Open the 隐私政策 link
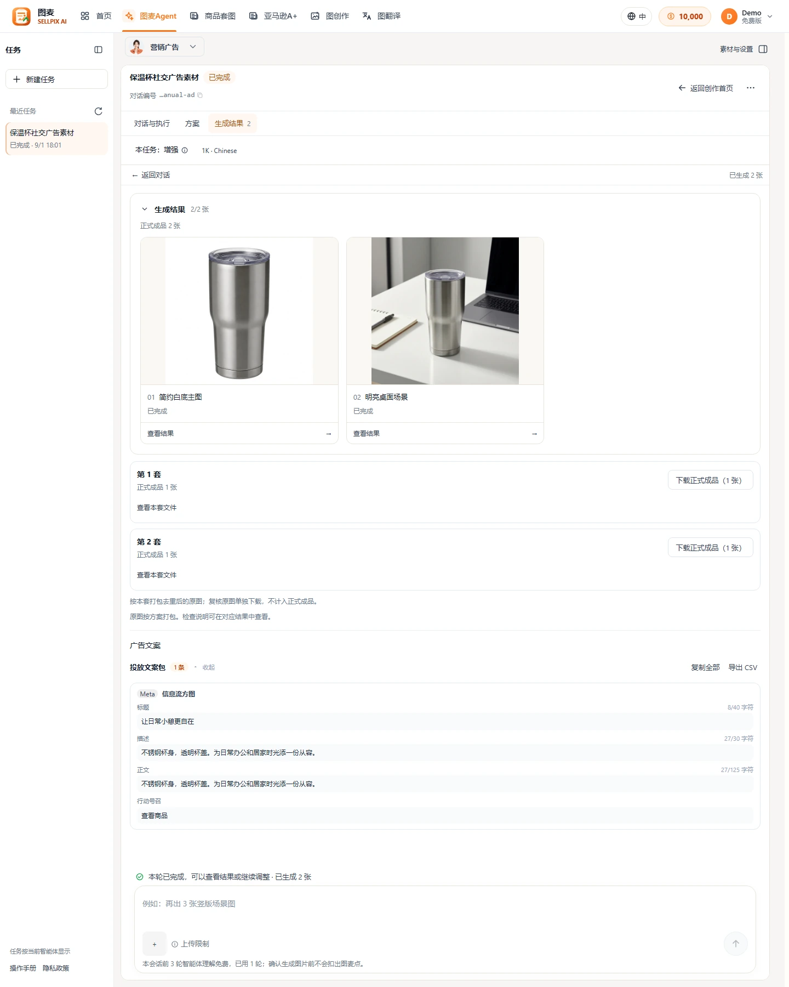Screen dimensions: 789x987 [56, 968]
